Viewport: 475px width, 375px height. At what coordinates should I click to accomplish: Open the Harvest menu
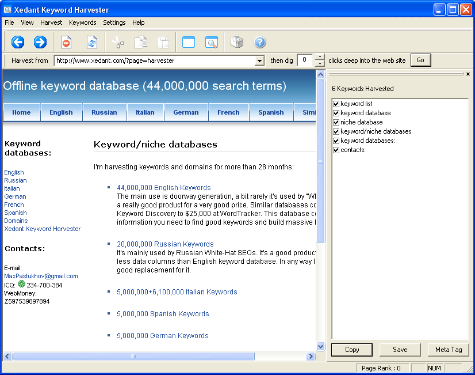pos(51,22)
